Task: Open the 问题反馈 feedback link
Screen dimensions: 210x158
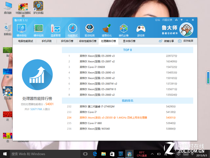Action: click(x=167, y=20)
